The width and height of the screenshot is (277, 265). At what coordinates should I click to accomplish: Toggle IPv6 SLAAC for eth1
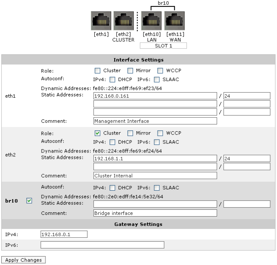157,79
